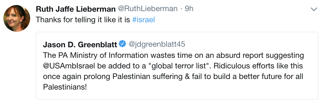
Task: Select the Jason D. Greenblatt name in quoted tweet
Action: coord(80,44)
